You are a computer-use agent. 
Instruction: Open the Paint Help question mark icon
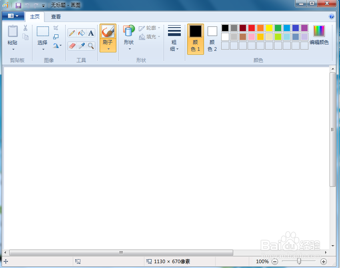pos(331,16)
